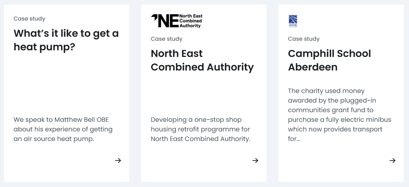Click the arrow icon on heat pump card
The width and height of the screenshot is (409, 187).
tap(118, 161)
